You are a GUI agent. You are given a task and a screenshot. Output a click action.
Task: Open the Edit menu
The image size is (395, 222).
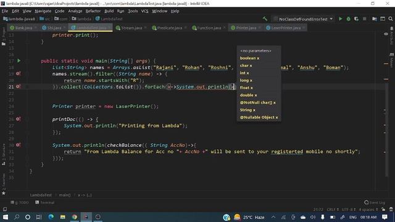(15, 11)
